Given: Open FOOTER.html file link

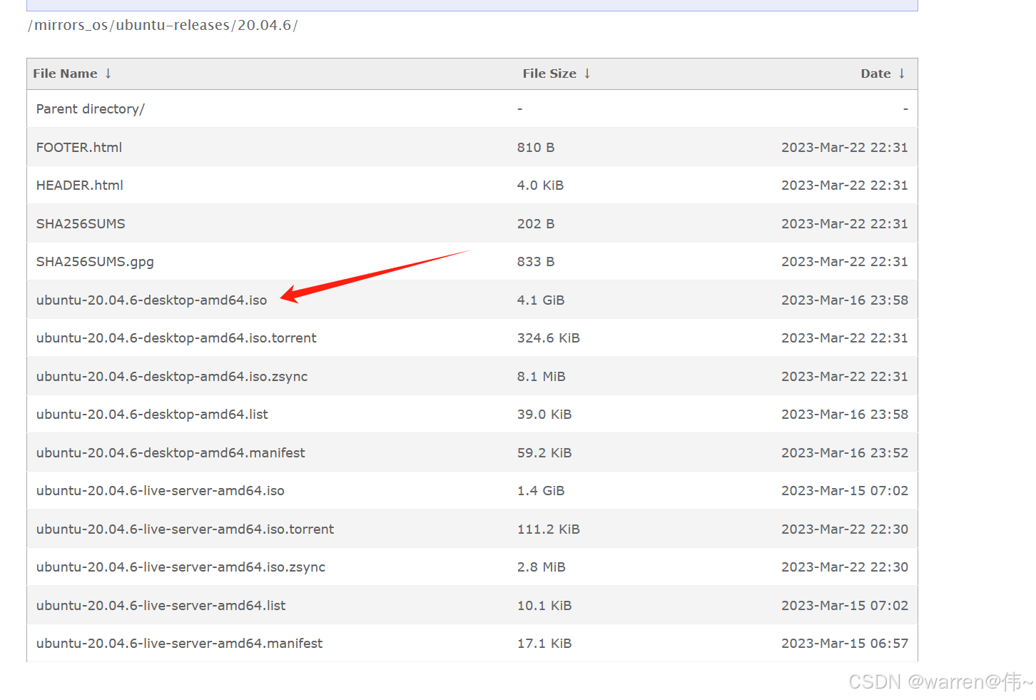Looking at the screenshot, I should click(79, 148).
